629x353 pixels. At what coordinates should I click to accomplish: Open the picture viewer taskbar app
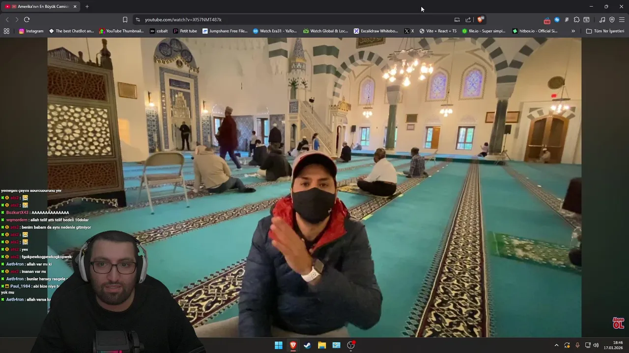tap(336, 345)
